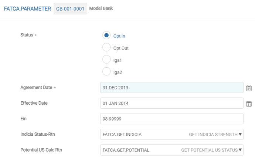This screenshot has width=255, height=159.
Task: Select Iga1 as the status
Action: [106, 60]
